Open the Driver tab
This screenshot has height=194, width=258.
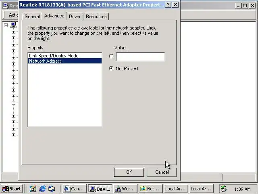coord(75,17)
